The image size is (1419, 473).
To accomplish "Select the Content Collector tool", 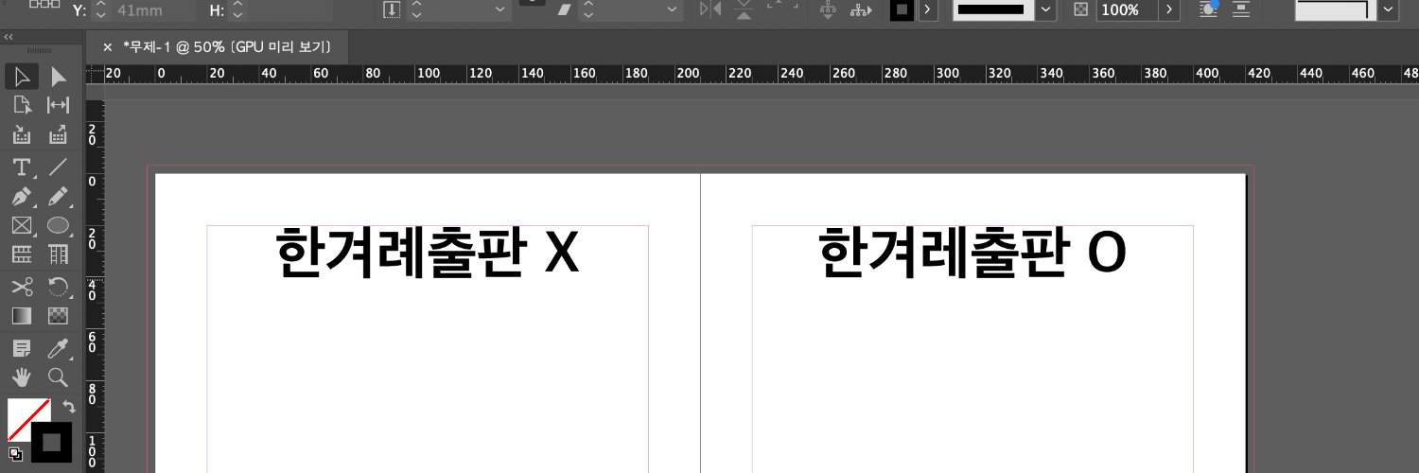I will [22, 134].
